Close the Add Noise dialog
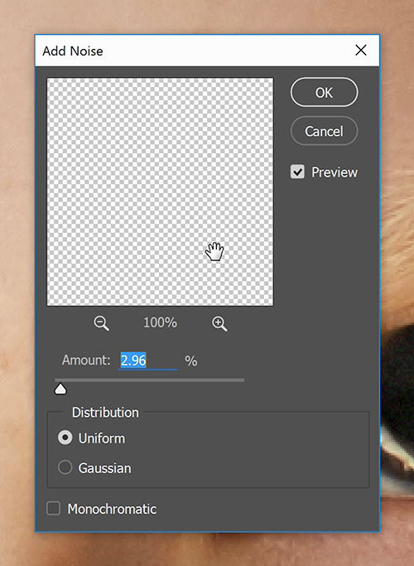414x566 pixels. click(361, 51)
